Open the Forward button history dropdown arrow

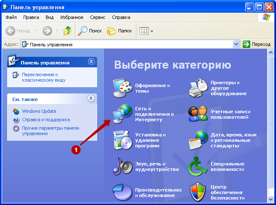(57, 31)
